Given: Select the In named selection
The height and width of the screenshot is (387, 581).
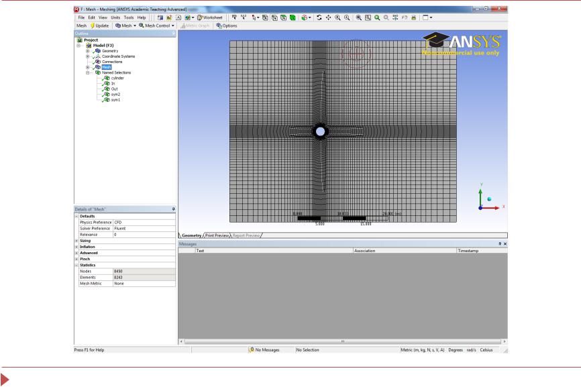Looking at the screenshot, I should (113, 83).
